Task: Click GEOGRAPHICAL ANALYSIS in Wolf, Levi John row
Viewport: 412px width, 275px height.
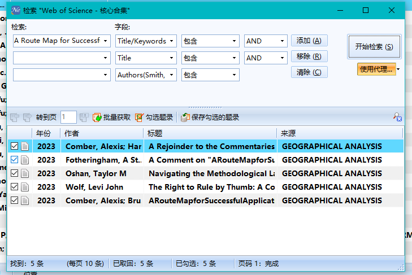Action: pos(332,187)
